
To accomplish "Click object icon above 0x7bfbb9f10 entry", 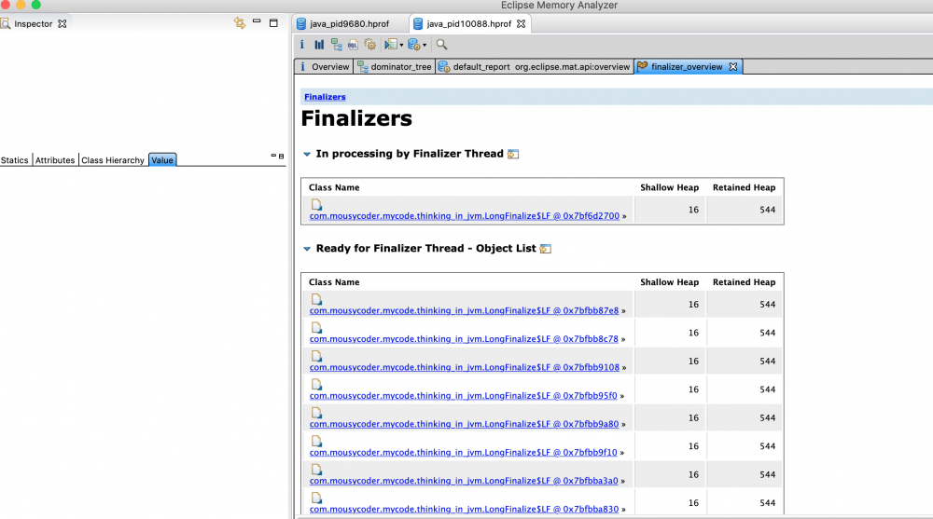I will [x=316, y=441].
